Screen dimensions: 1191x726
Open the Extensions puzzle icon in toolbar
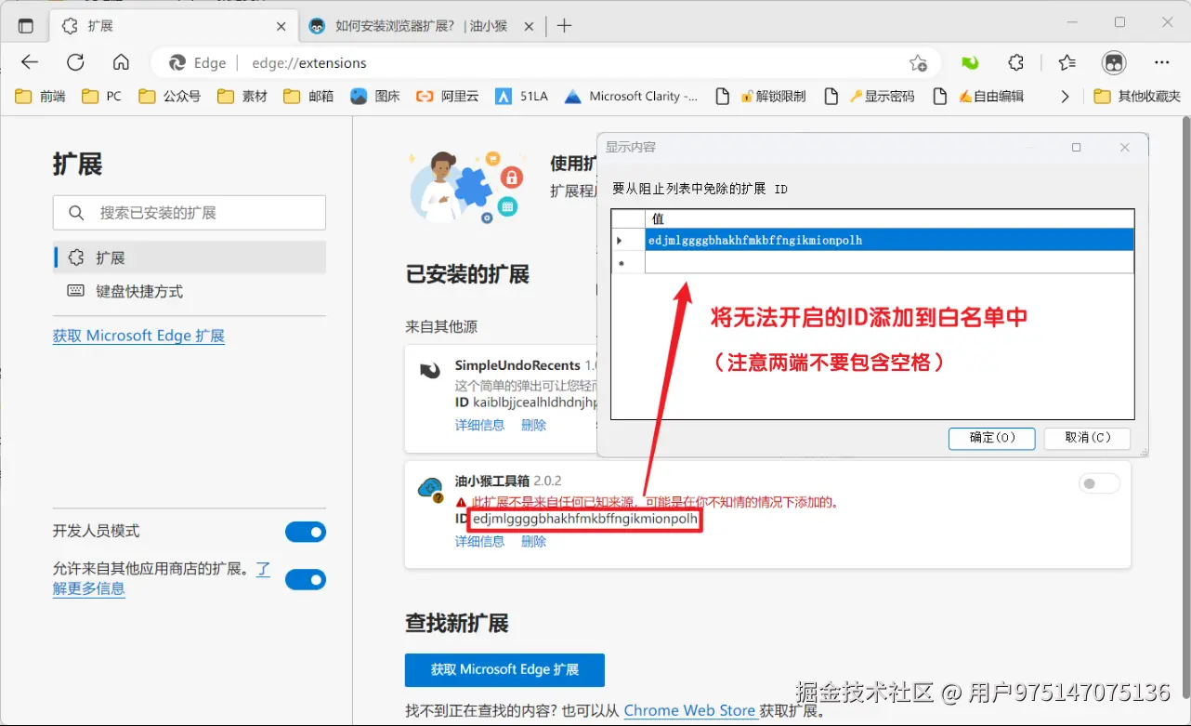[x=1016, y=63]
